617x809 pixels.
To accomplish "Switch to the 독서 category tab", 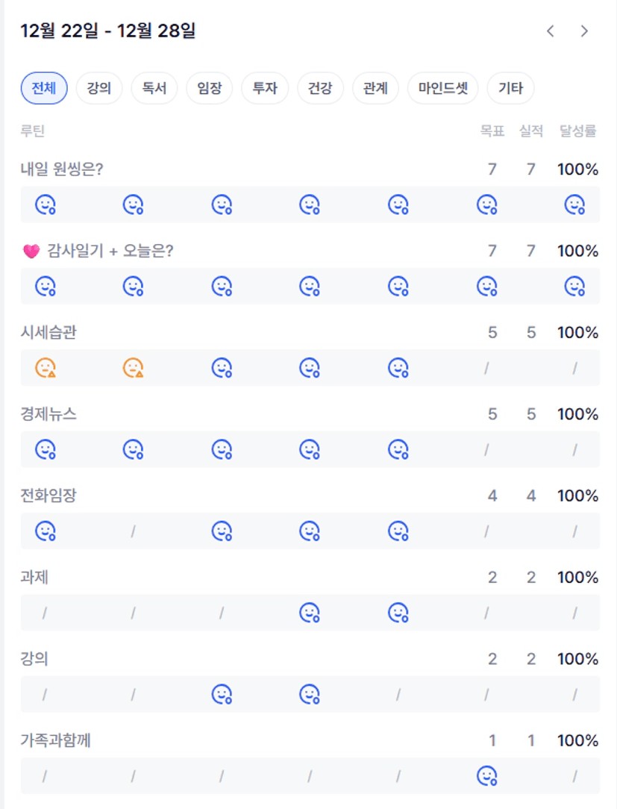I will (154, 88).
